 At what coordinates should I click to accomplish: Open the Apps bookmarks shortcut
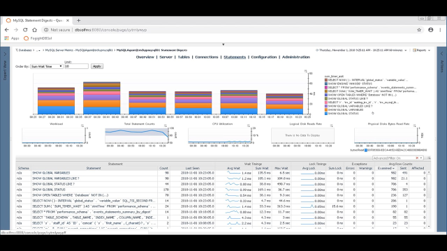(12, 38)
